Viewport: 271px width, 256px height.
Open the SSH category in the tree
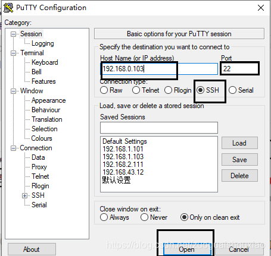(x=38, y=195)
